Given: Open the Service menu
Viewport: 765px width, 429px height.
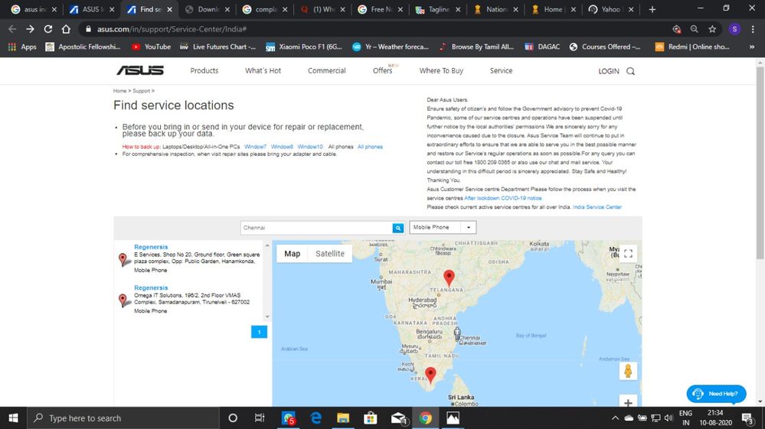Looking at the screenshot, I should (501, 70).
